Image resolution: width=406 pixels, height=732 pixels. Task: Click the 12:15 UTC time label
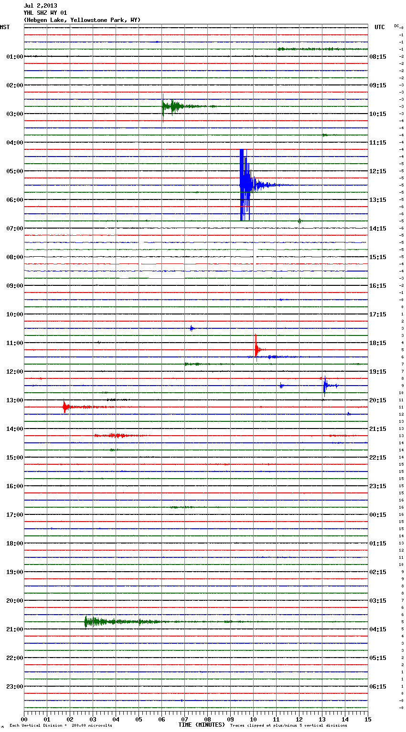click(378, 171)
